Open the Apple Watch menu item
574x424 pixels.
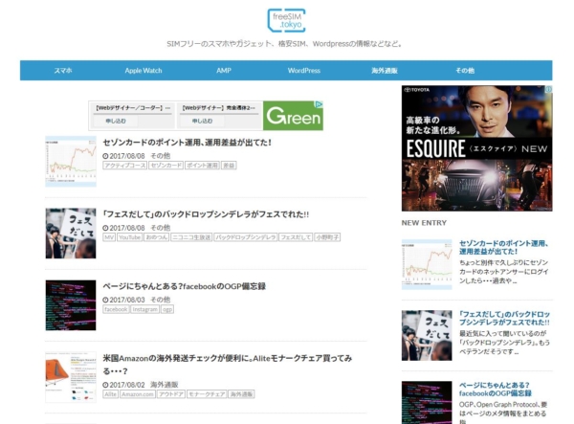pos(144,71)
